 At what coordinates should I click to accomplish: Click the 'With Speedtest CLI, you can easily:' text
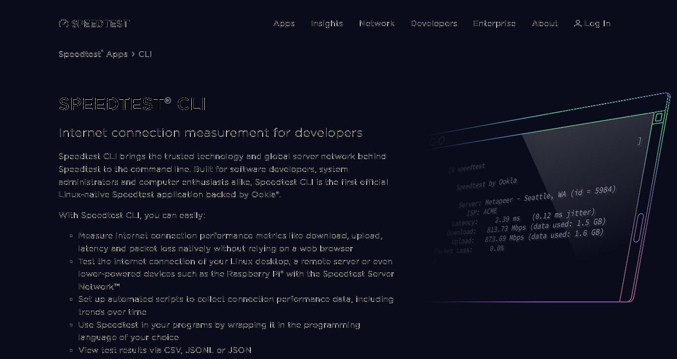pos(132,215)
